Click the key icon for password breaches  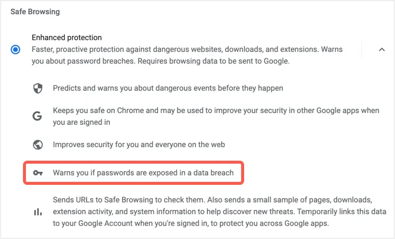[x=38, y=173]
